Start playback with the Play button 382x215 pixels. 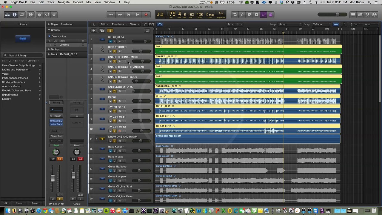tap(137, 15)
